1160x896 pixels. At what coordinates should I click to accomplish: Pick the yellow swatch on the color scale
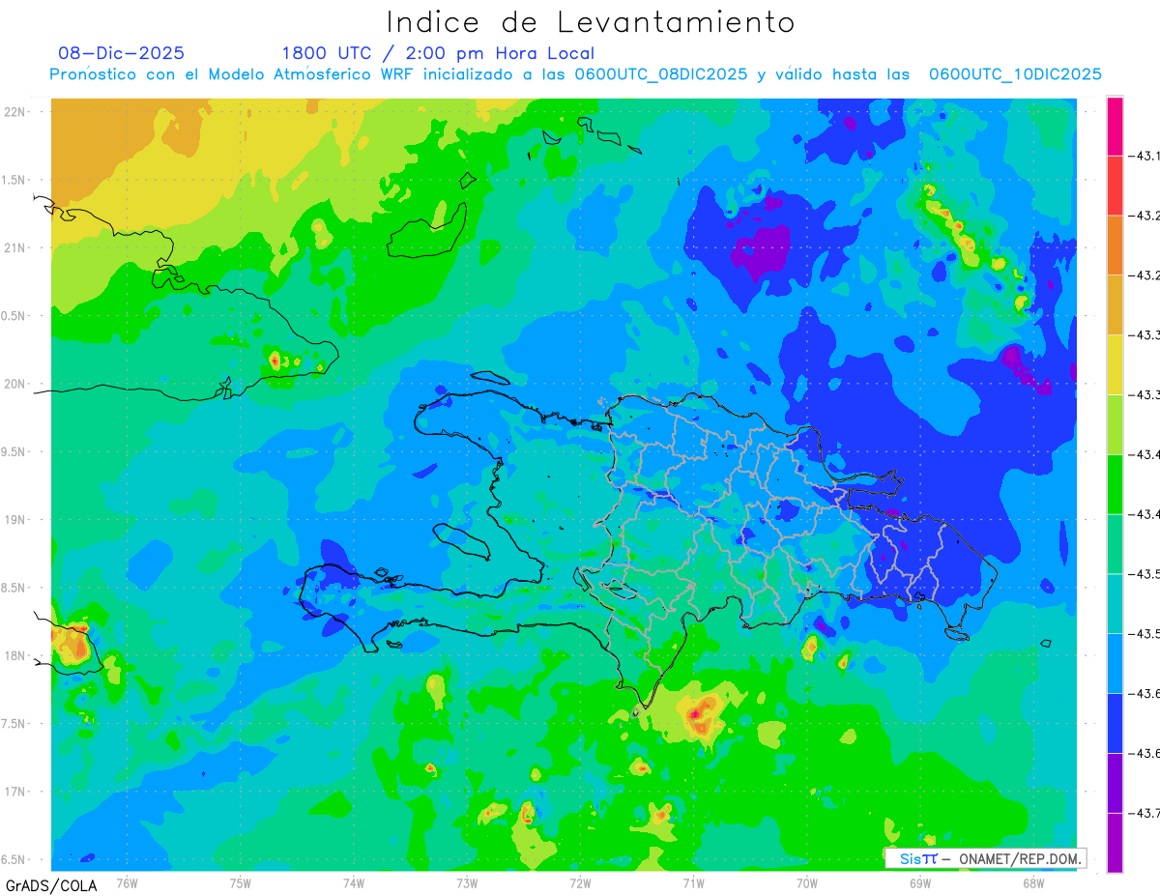pyautogui.click(x=1115, y=364)
